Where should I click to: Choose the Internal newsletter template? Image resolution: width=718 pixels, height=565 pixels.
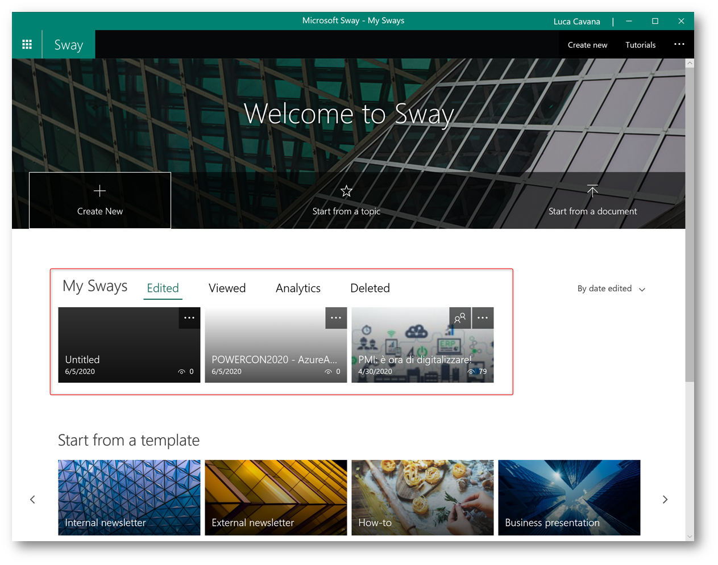point(129,497)
